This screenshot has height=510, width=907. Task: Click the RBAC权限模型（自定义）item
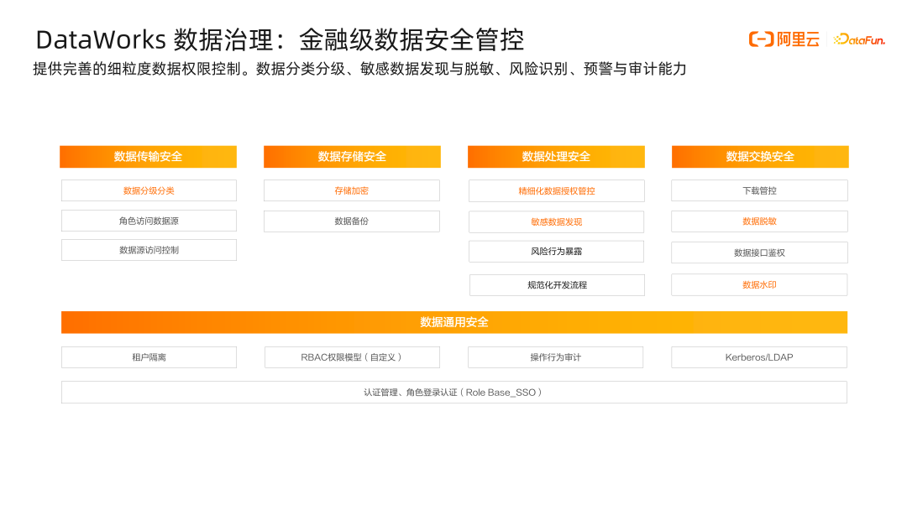click(352, 356)
